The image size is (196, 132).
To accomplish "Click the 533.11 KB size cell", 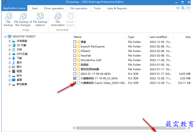I will (x=184, y=83).
